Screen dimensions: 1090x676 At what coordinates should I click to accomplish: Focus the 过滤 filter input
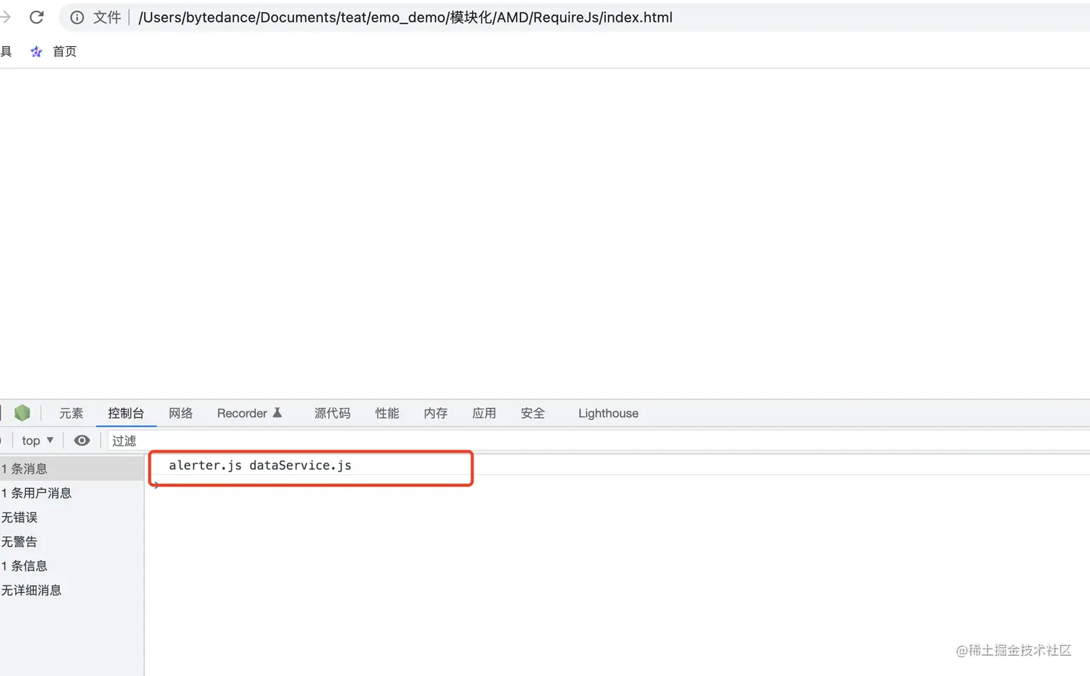coord(598,440)
